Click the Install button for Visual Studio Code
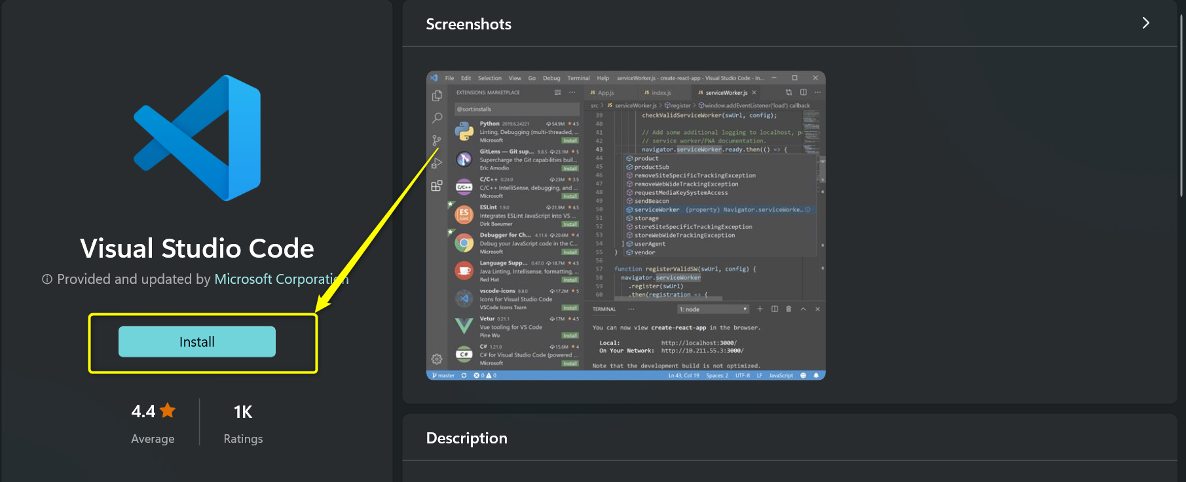Screen dimensions: 1186x482 pos(196,341)
